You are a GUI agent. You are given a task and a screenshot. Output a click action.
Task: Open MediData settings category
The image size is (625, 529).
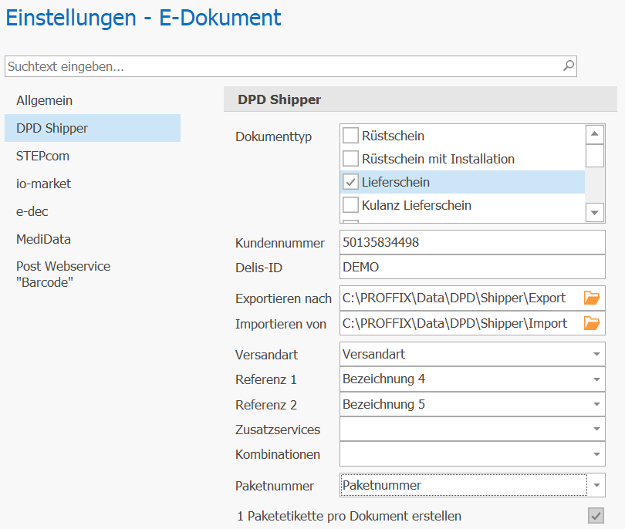click(93, 239)
